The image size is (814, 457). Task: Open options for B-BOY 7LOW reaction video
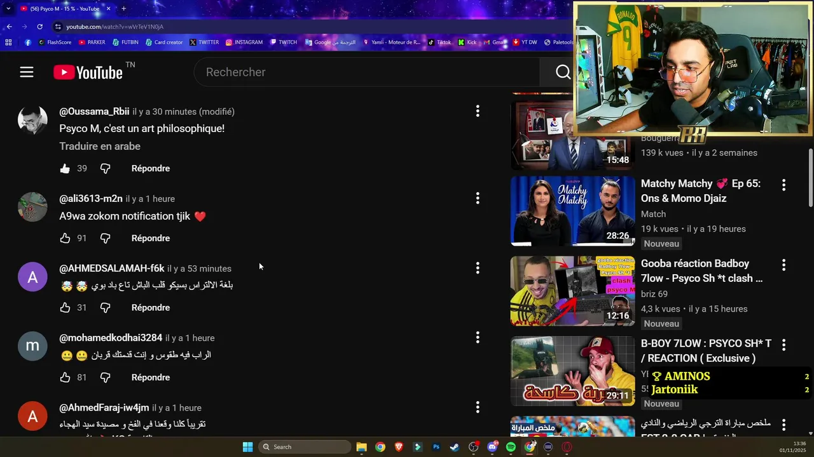[783, 345]
